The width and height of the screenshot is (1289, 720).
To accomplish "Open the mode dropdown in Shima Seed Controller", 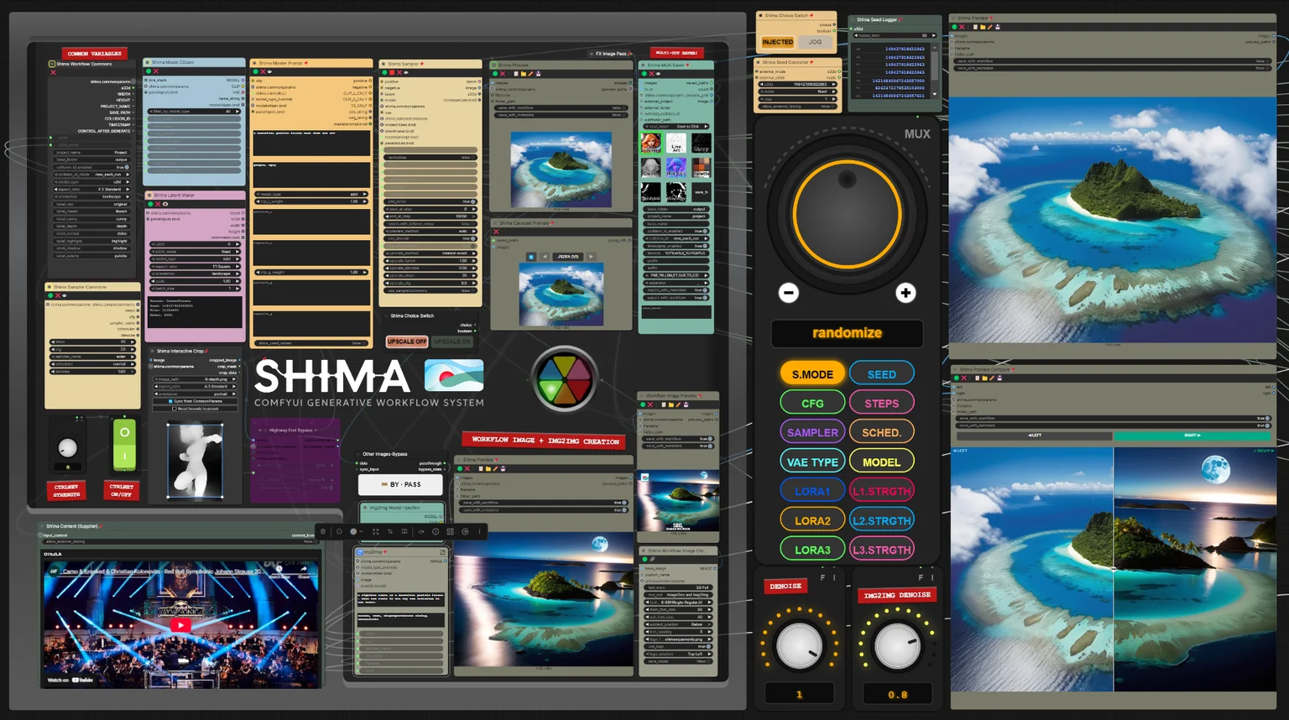I will click(797, 91).
